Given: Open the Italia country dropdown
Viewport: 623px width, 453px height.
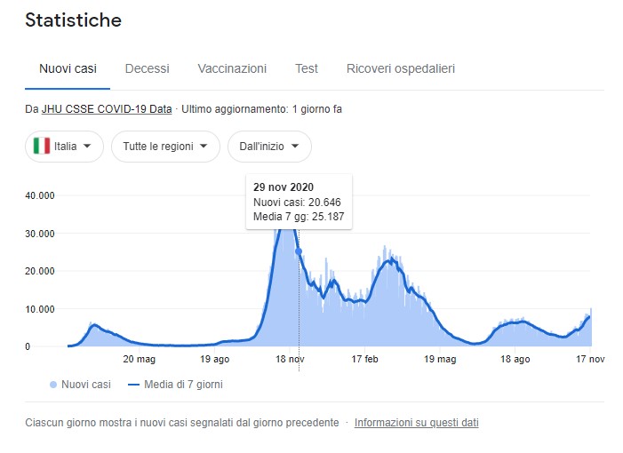Looking at the screenshot, I should point(64,146).
